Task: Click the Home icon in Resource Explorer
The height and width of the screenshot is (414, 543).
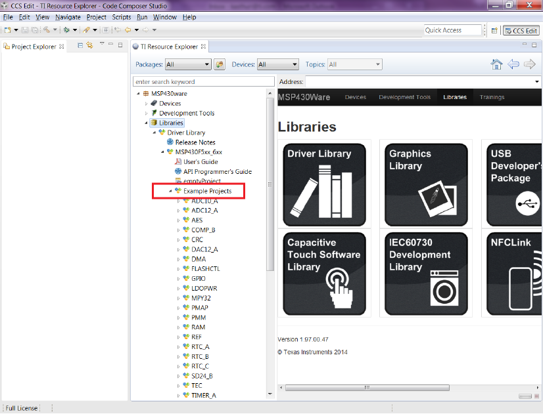Action: 497,64
